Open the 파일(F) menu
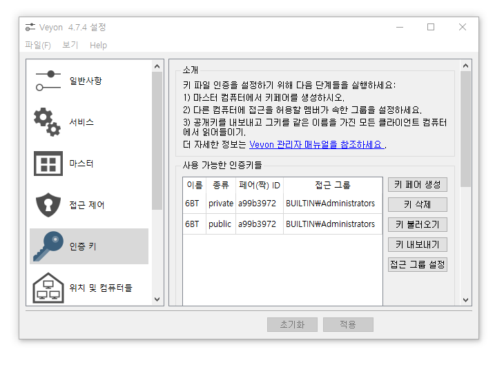 tap(38, 45)
